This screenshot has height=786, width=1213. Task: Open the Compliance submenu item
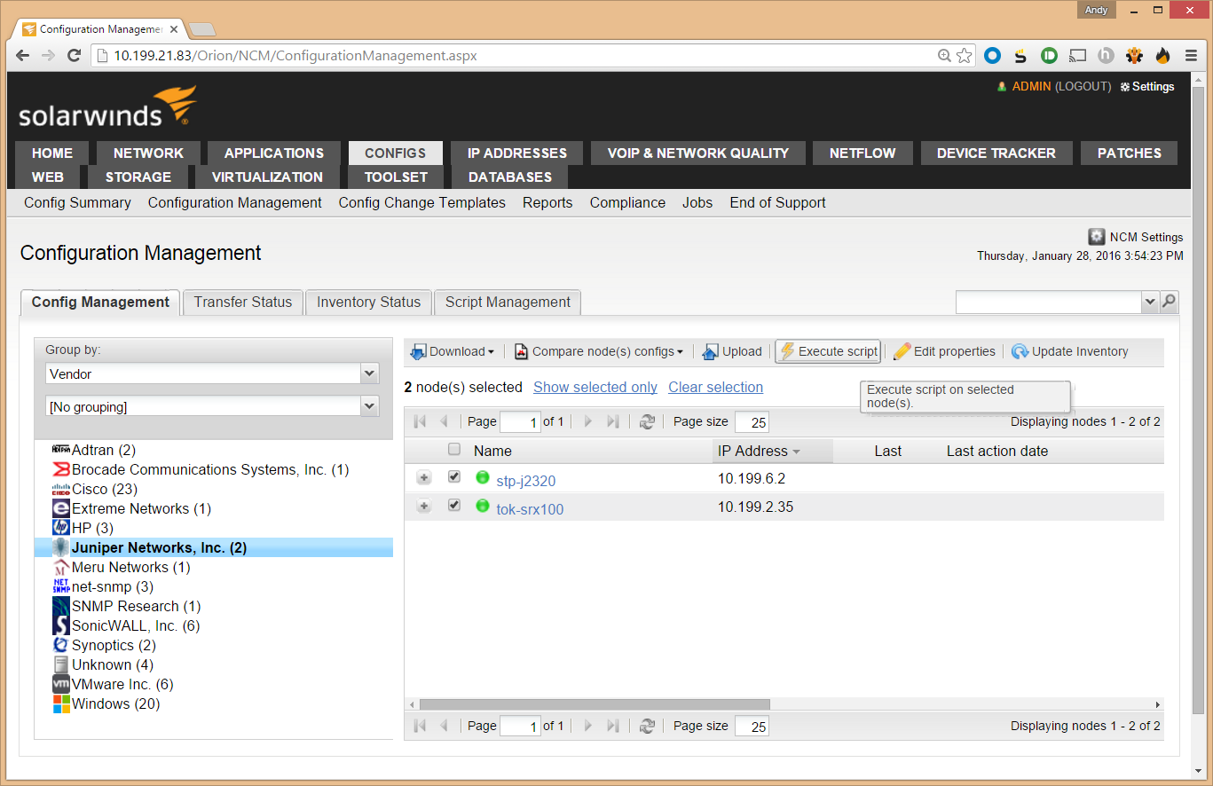pos(627,203)
